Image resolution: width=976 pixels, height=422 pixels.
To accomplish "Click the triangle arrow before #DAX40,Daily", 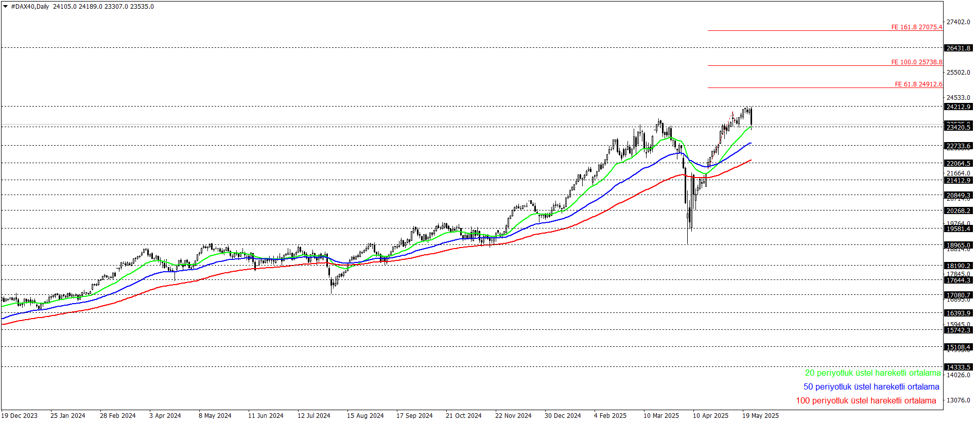I will click(5, 7).
